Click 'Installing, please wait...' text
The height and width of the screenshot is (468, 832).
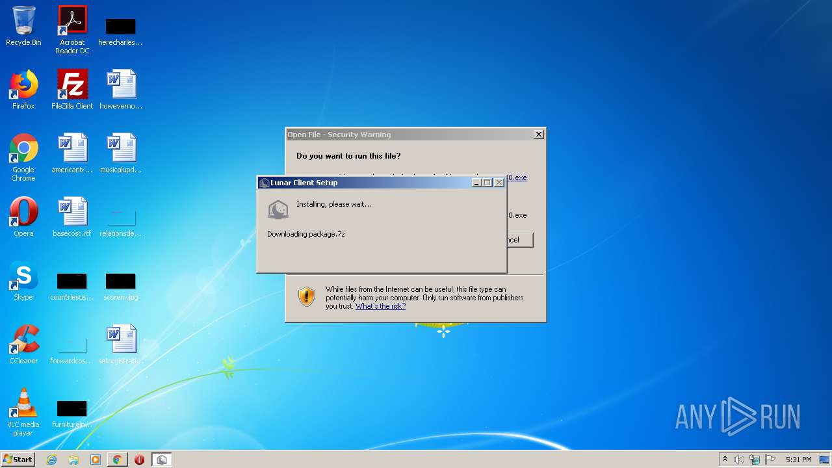[334, 204]
